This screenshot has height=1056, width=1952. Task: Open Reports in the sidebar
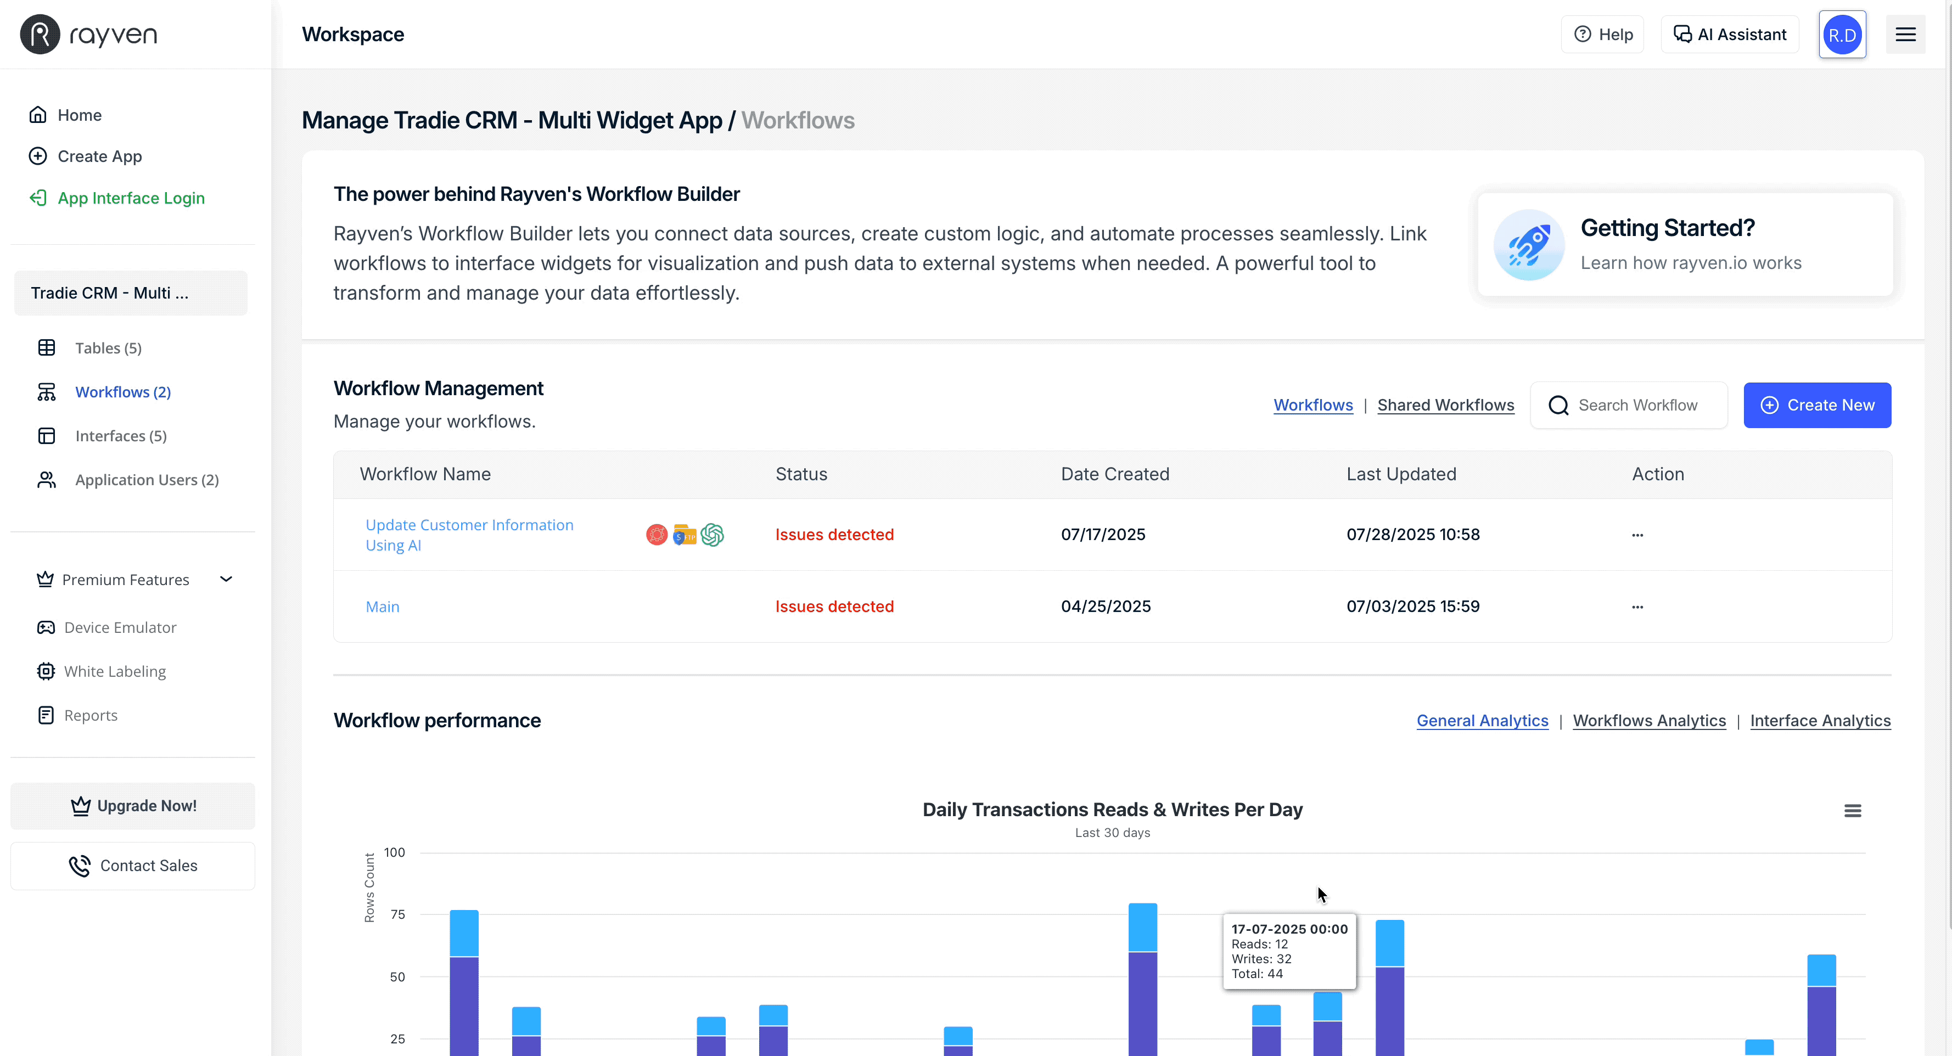[x=90, y=715]
